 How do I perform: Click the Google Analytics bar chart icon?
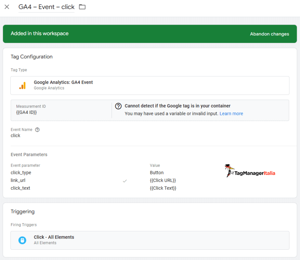22,86
